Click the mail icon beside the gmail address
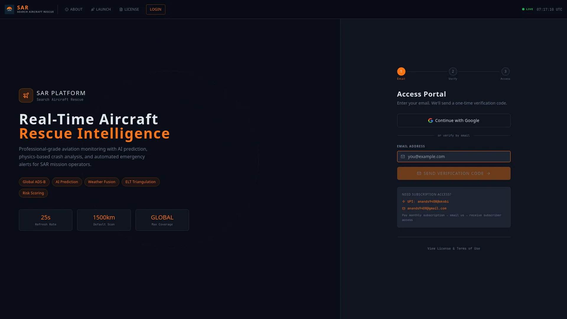The height and width of the screenshot is (319, 567). pyautogui.click(x=404, y=208)
